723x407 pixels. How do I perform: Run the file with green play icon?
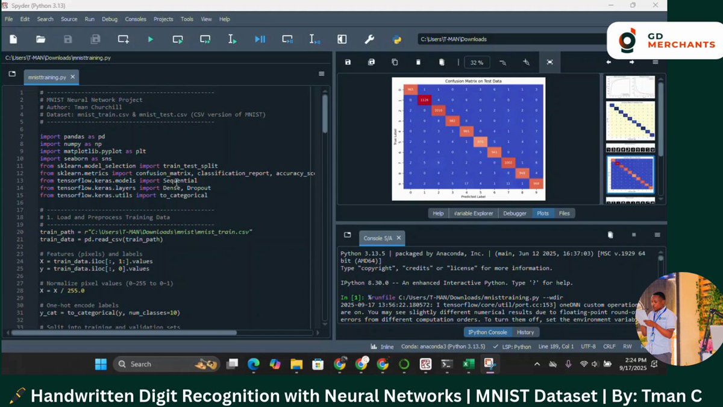coord(151,39)
